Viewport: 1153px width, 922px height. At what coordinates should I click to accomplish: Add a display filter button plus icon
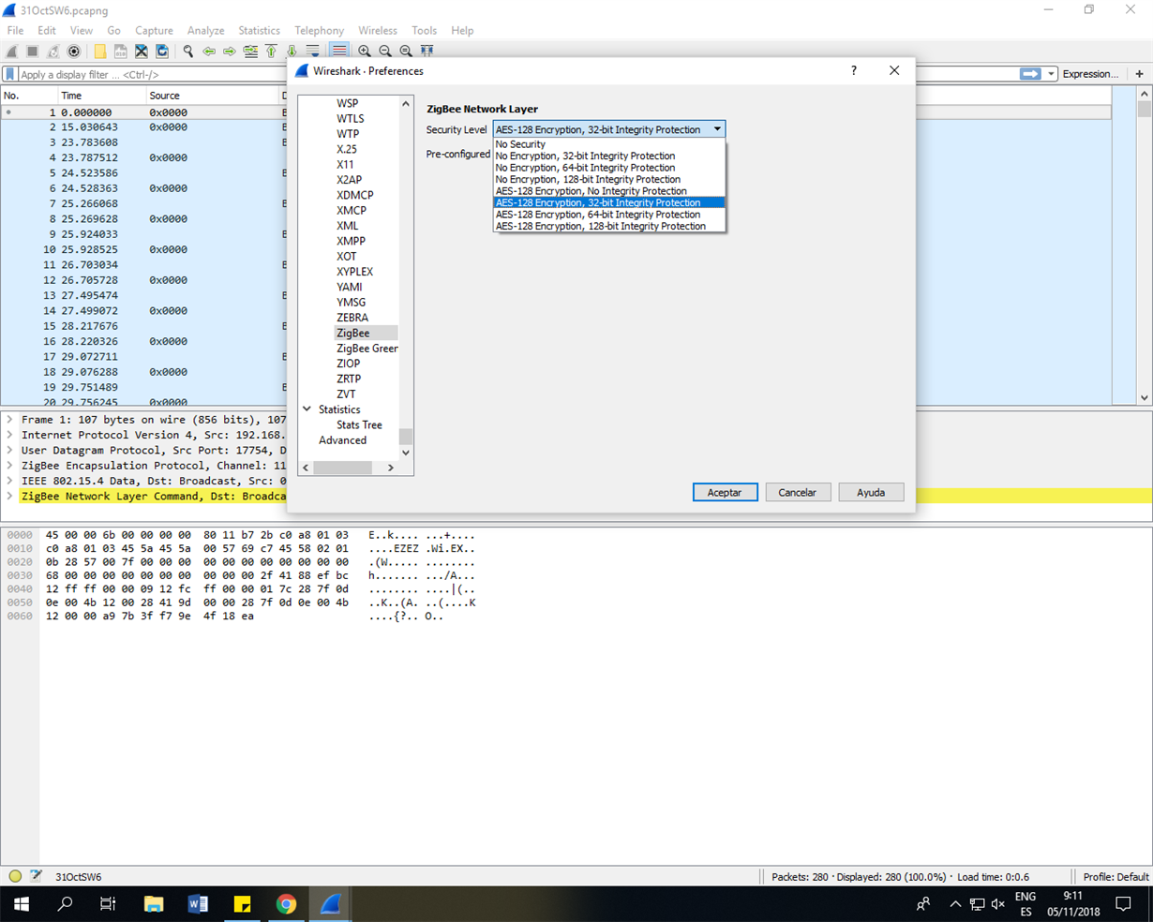click(x=1140, y=74)
